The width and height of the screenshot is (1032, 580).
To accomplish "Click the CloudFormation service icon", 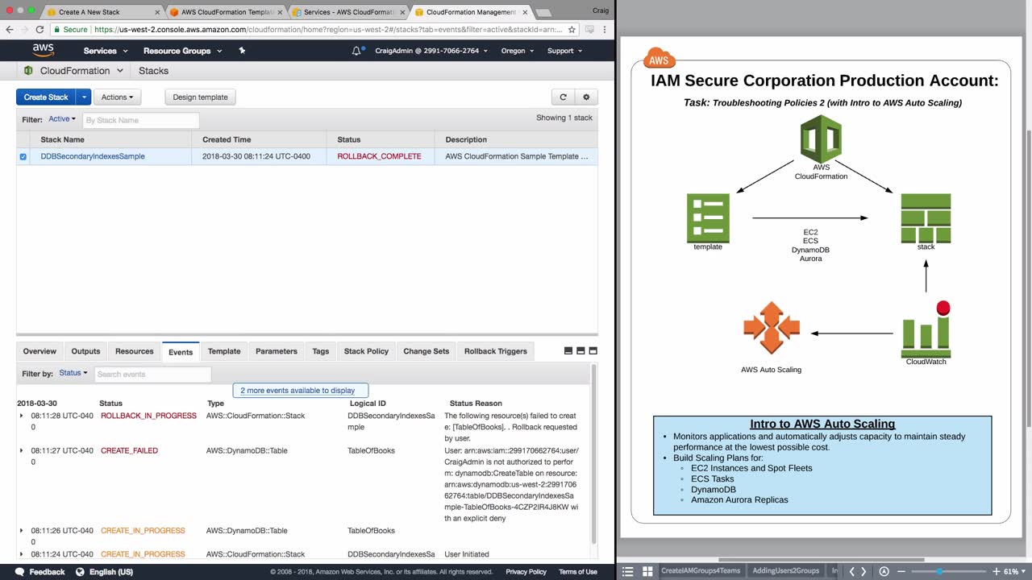I will [28, 71].
